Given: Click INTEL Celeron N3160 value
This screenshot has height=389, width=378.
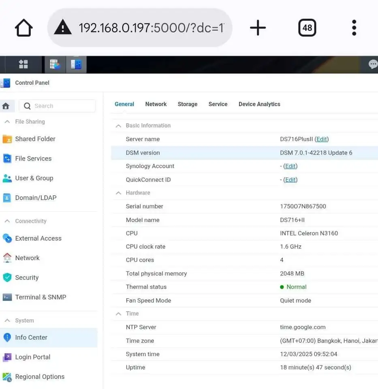Looking at the screenshot, I should (x=309, y=233).
